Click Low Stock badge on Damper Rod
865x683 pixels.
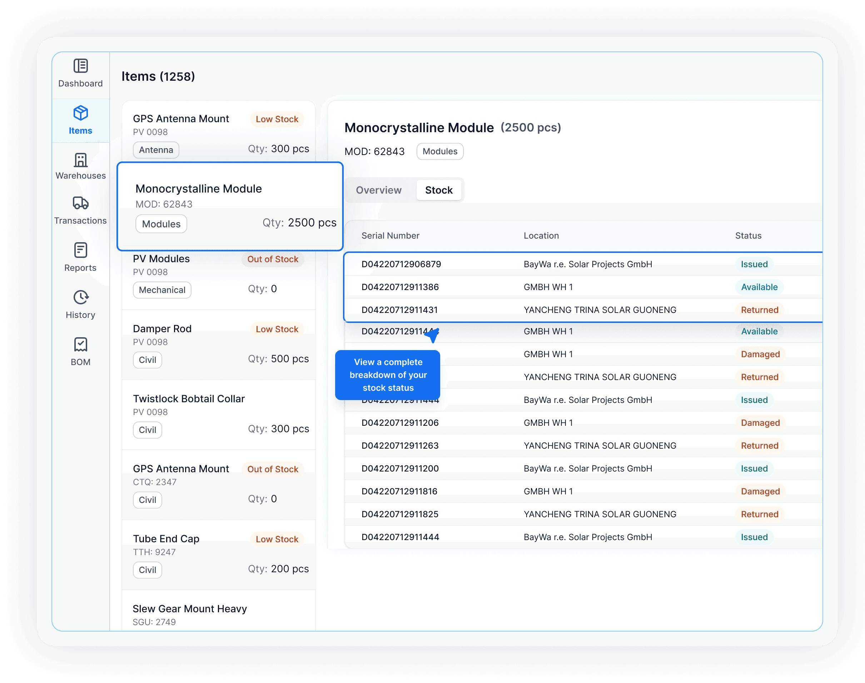coord(277,329)
